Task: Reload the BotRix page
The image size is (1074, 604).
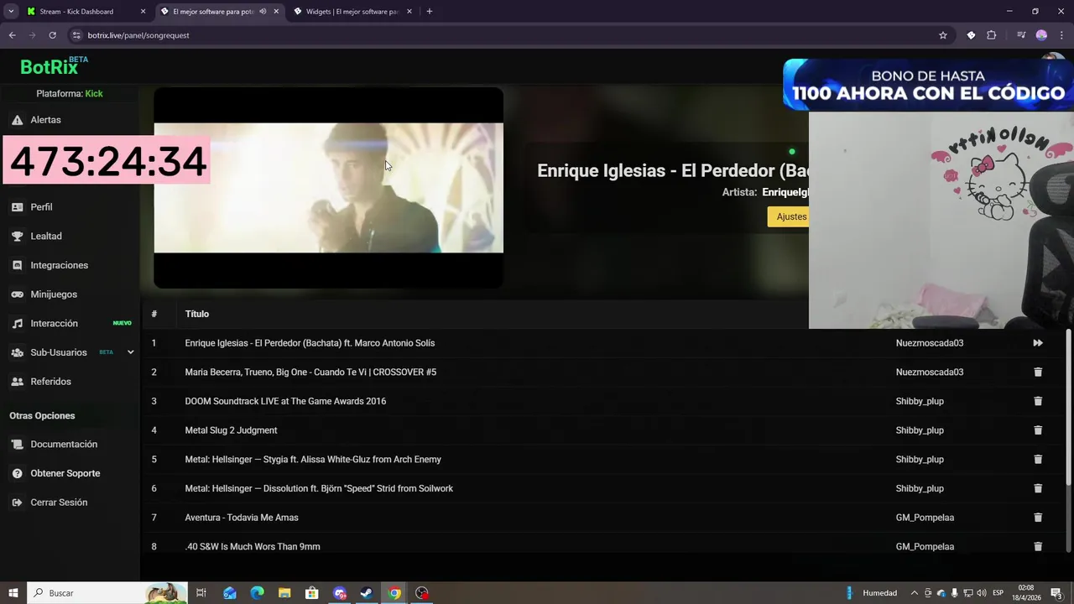Action: 52,35
